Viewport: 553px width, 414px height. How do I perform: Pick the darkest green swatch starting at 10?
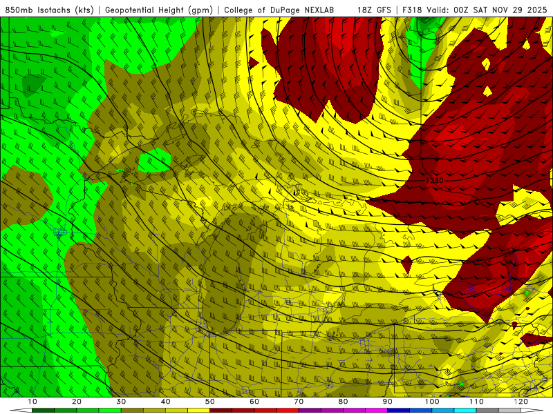point(43,411)
